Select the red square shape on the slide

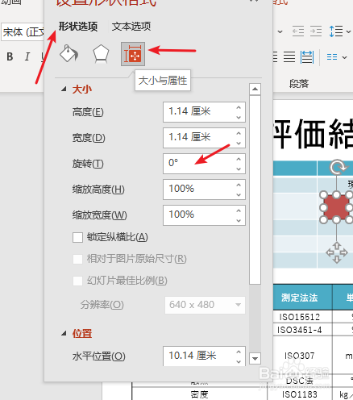pyautogui.click(x=336, y=207)
